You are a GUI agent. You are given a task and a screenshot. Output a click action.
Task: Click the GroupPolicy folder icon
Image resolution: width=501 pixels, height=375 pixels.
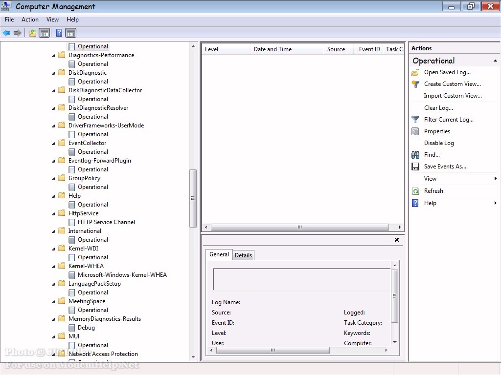pos(62,178)
